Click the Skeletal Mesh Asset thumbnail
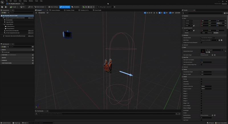 tap(203, 51)
